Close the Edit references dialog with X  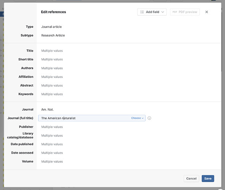coord(207,12)
